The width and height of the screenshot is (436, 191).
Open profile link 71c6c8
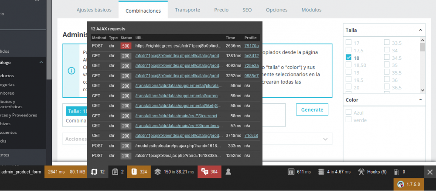[251, 136]
